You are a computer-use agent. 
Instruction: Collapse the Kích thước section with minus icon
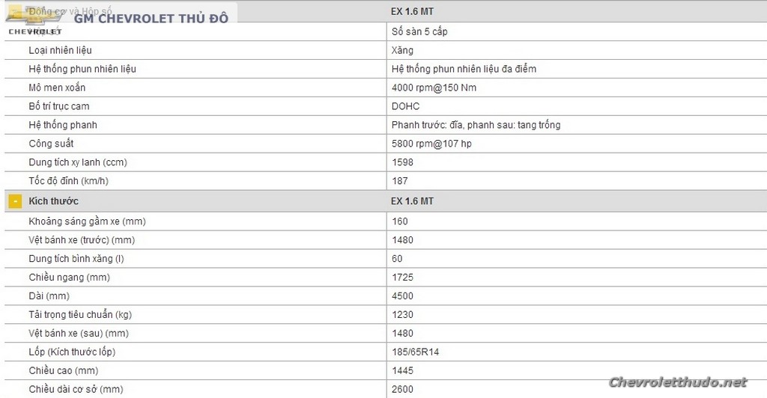(x=15, y=201)
